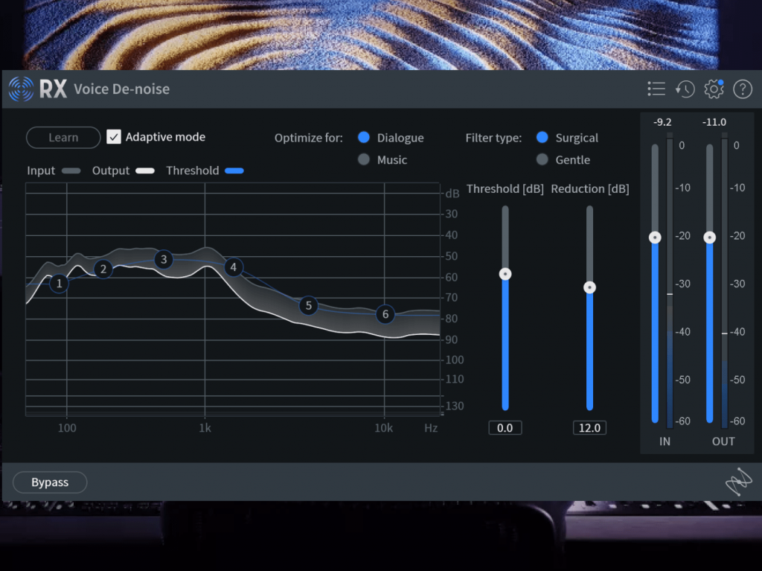Click the Output legend white swatch

(x=145, y=170)
